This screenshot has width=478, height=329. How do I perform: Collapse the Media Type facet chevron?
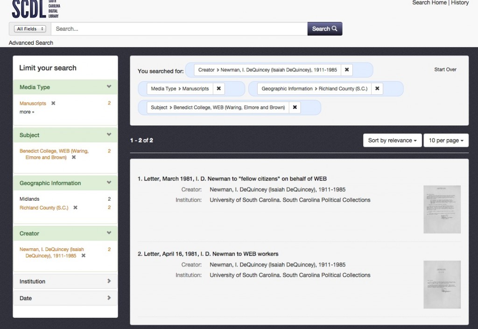click(x=109, y=87)
